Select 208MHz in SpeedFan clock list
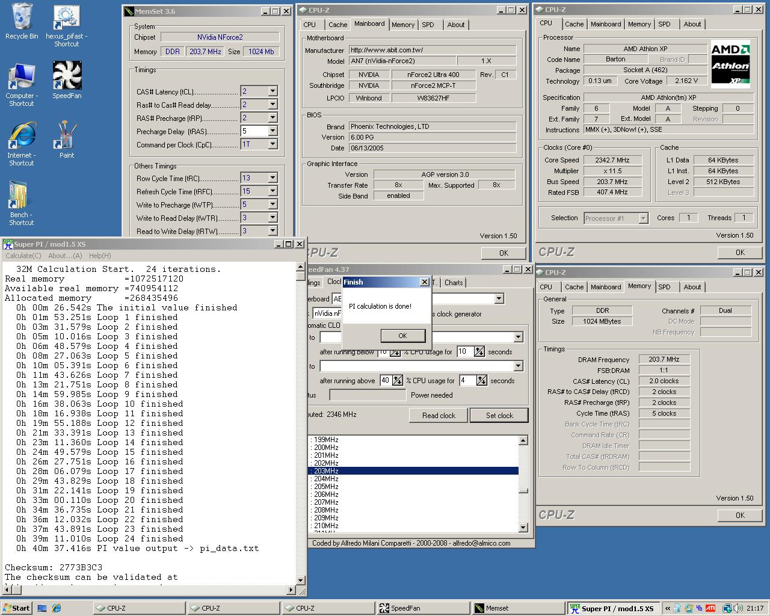The width and height of the screenshot is (770, 616). [x=413, y=510]
